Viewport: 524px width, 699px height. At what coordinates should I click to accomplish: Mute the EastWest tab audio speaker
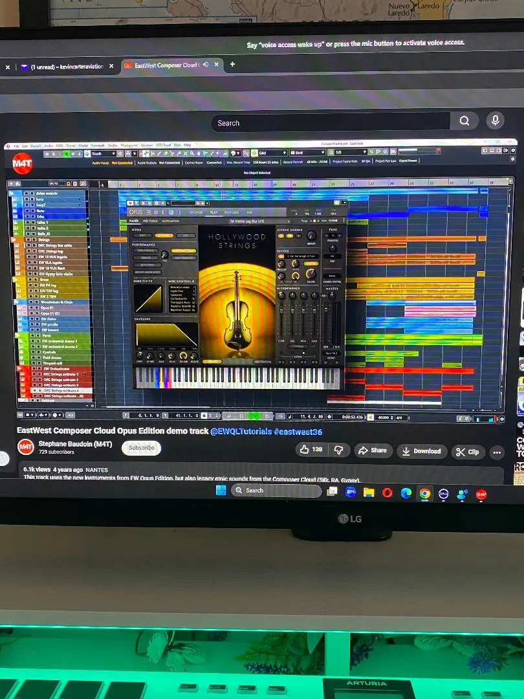(206, 65)
